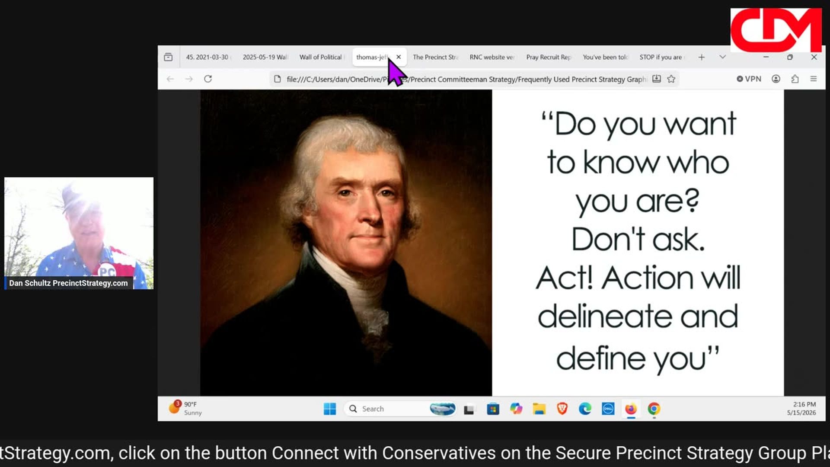Open the 'You've been told' tab
Image resolution: width=830 pixels, height=467 pixels.
click(x=606, y=57)
